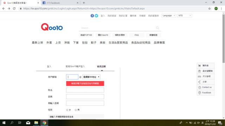225x126 pixels.
Task: Switch to the Facebook browser tab
Action: (60, 3)
